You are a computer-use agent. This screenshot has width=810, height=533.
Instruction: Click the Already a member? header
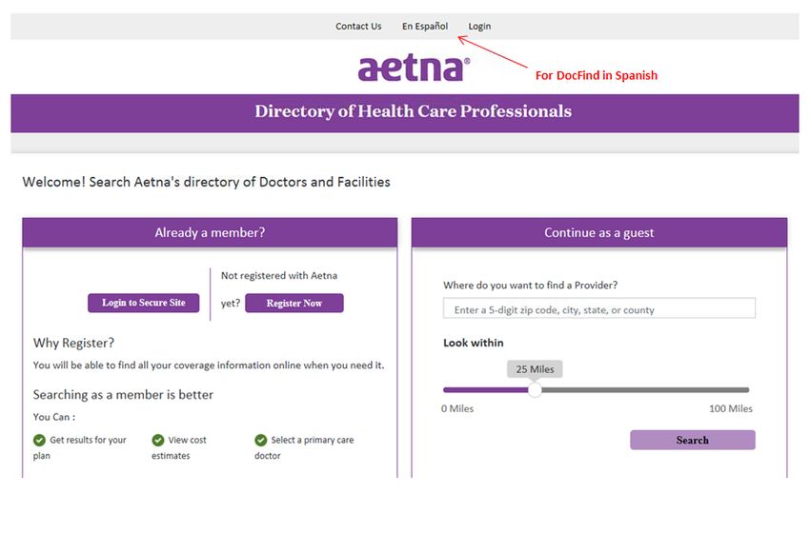pos(210,232)
